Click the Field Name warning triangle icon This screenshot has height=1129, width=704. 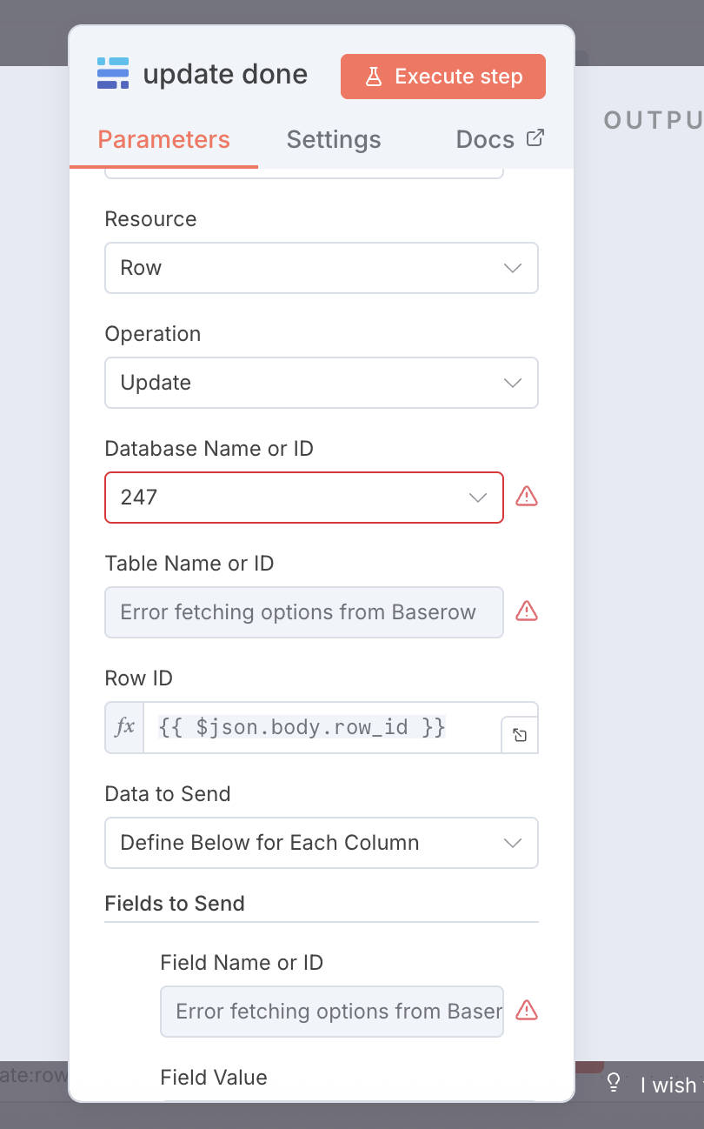(527, 1011)
